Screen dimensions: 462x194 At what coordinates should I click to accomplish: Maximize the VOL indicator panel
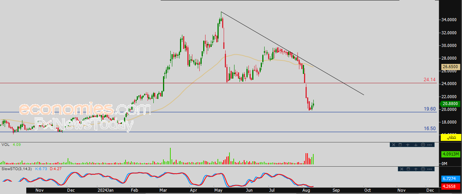point(400,145)
